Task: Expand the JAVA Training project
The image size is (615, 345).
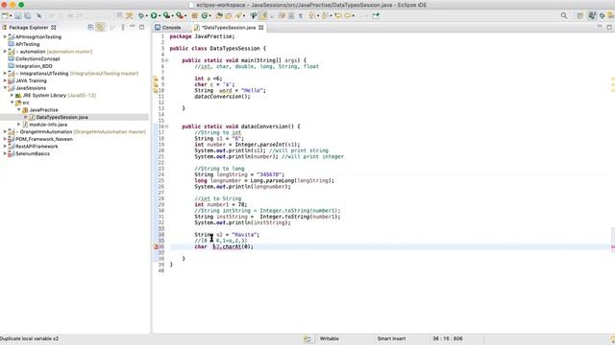Action: (x=5, y=80)
